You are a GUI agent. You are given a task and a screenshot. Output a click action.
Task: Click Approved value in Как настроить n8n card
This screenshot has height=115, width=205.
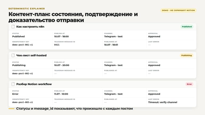(154, 36)
